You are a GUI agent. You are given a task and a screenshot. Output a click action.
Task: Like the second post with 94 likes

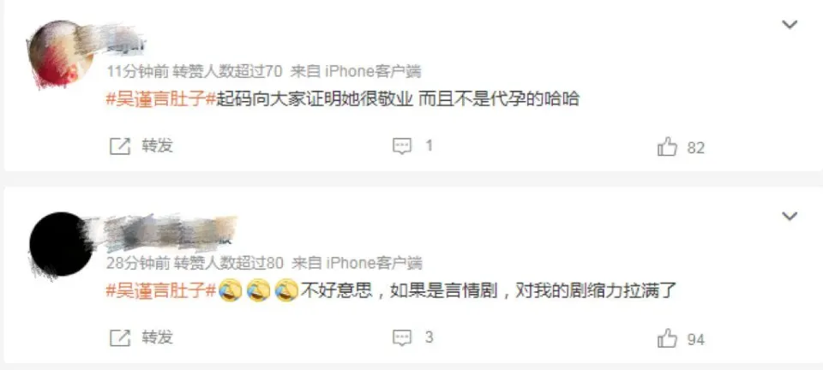(x=667, y=338)
